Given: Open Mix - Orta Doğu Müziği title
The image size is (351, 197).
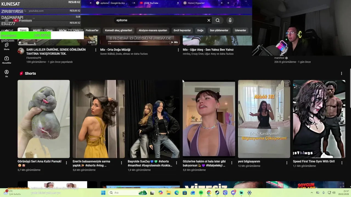Looking at the screenshot, I should [115, 50].
